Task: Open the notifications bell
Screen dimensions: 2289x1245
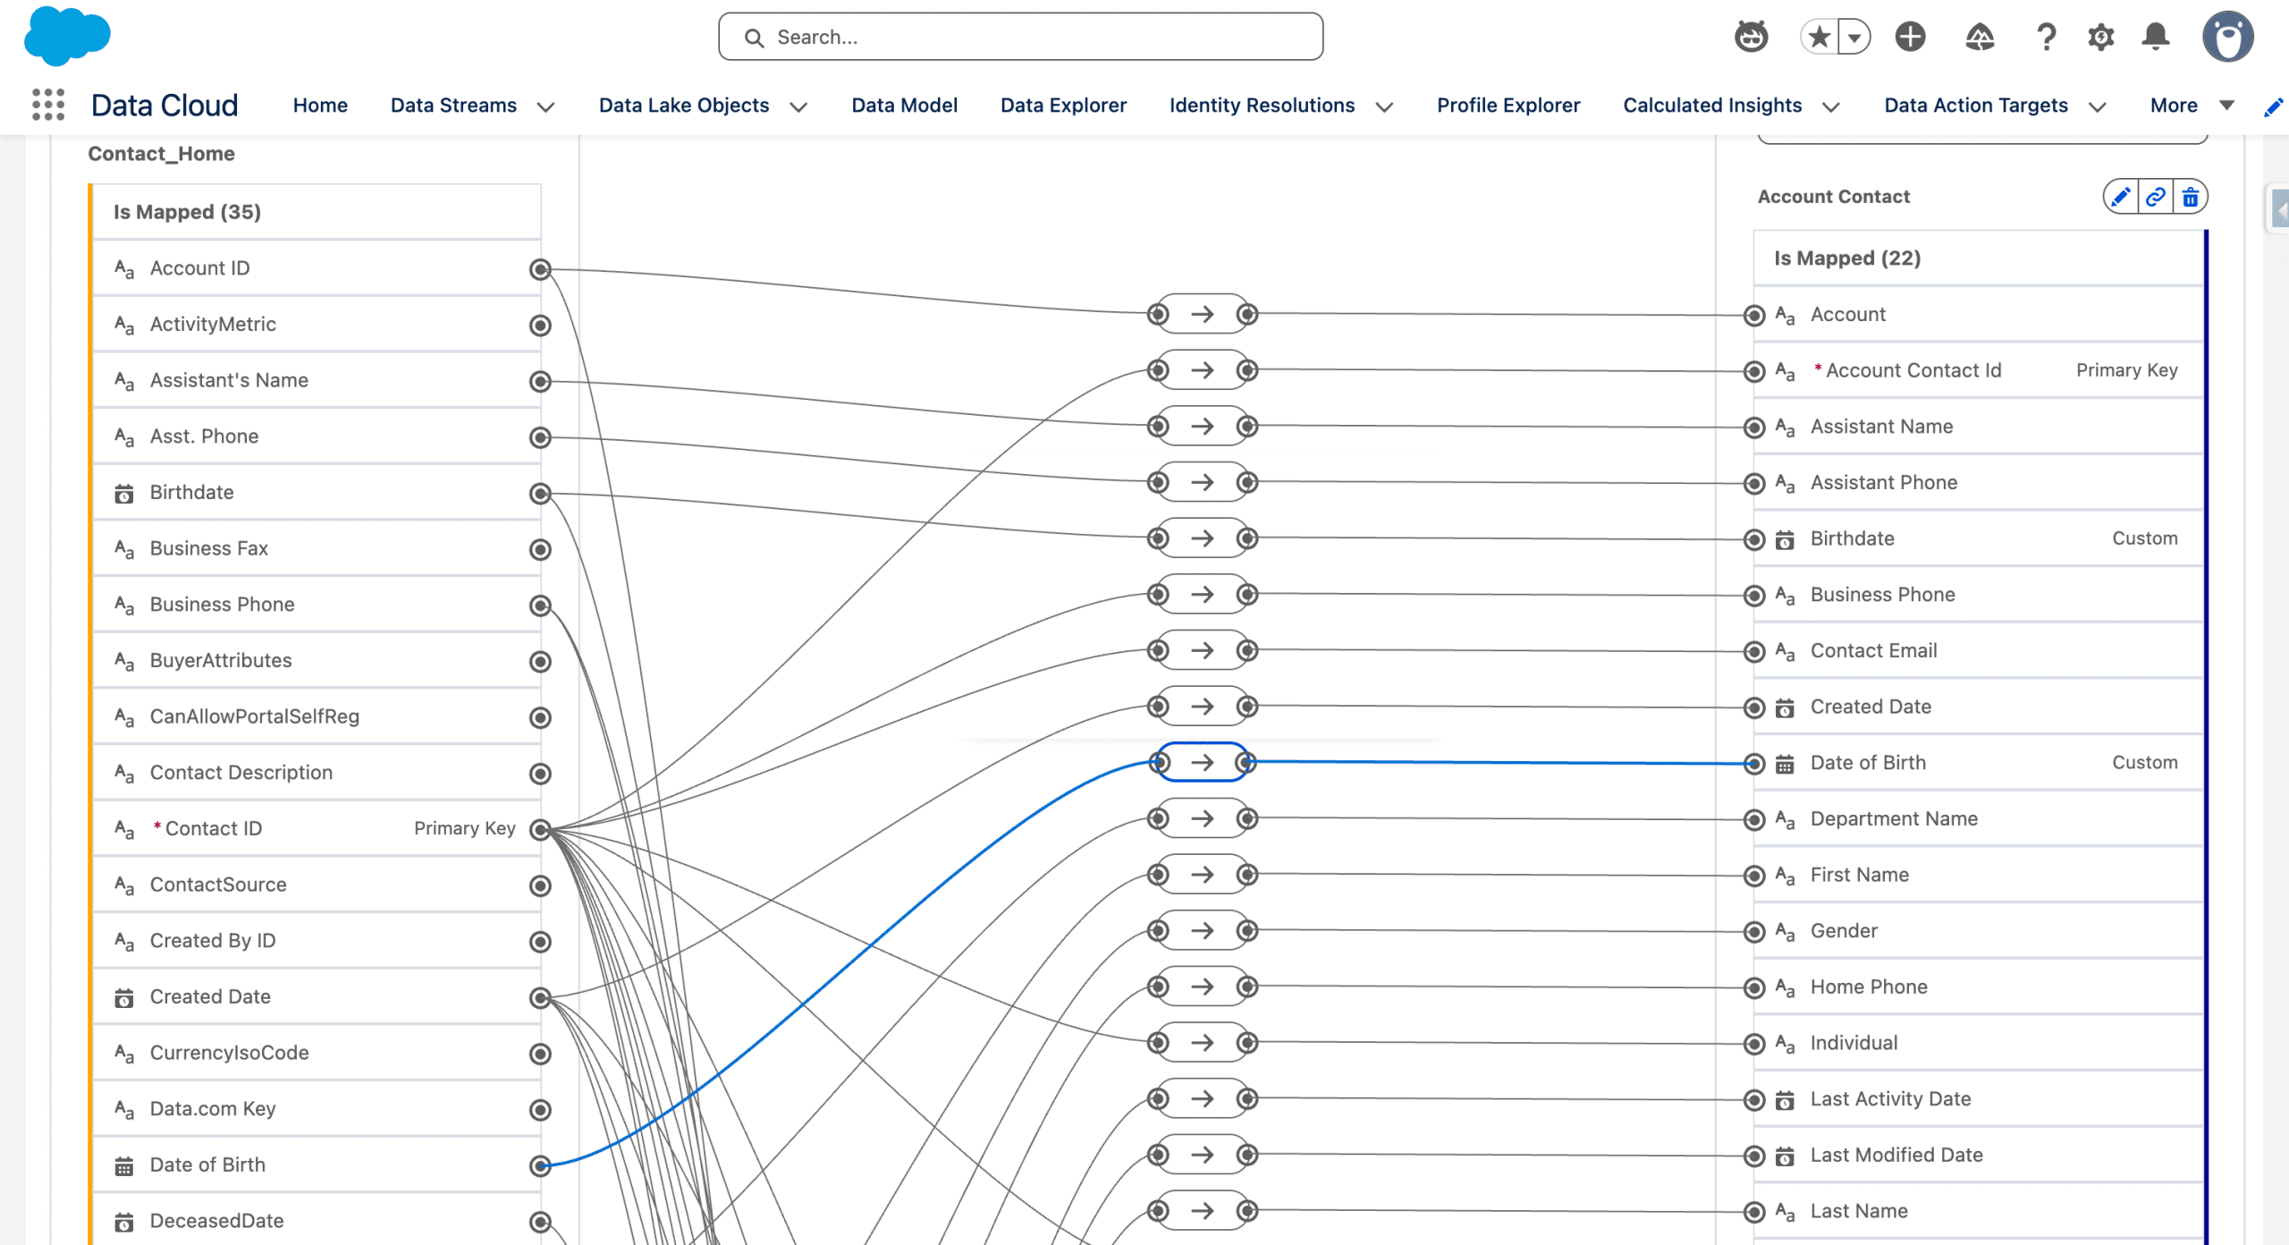Action: pos(2156,38)
